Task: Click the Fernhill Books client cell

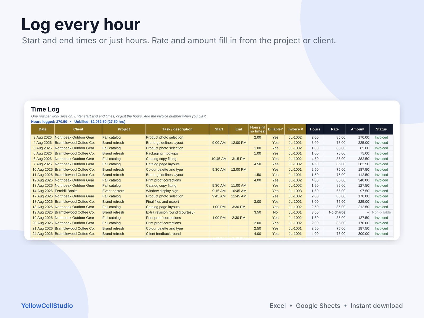Action: point(78,191)
